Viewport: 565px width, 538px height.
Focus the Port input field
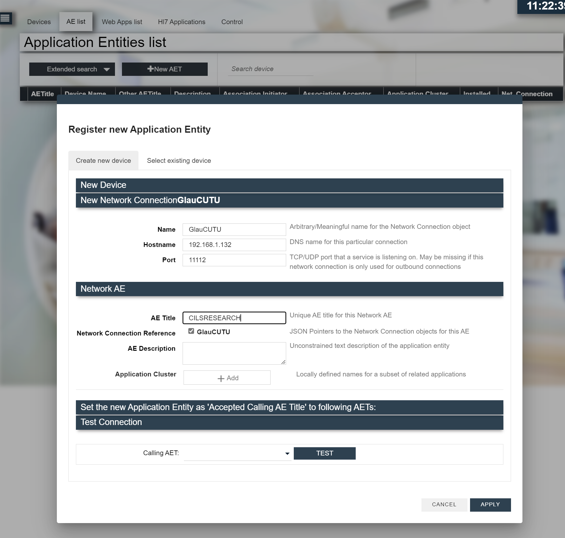coord(234,260)
